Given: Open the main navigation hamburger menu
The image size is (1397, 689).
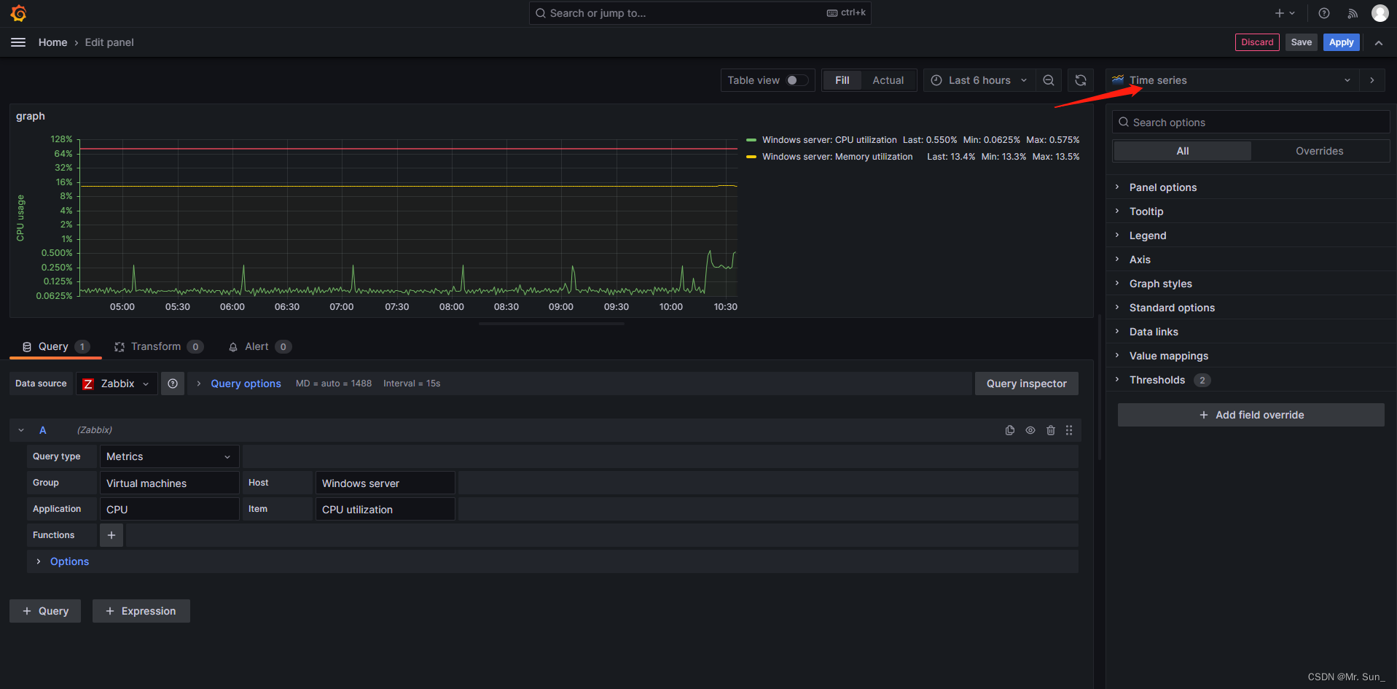Looking at the screenshot, I should (17, 42).
